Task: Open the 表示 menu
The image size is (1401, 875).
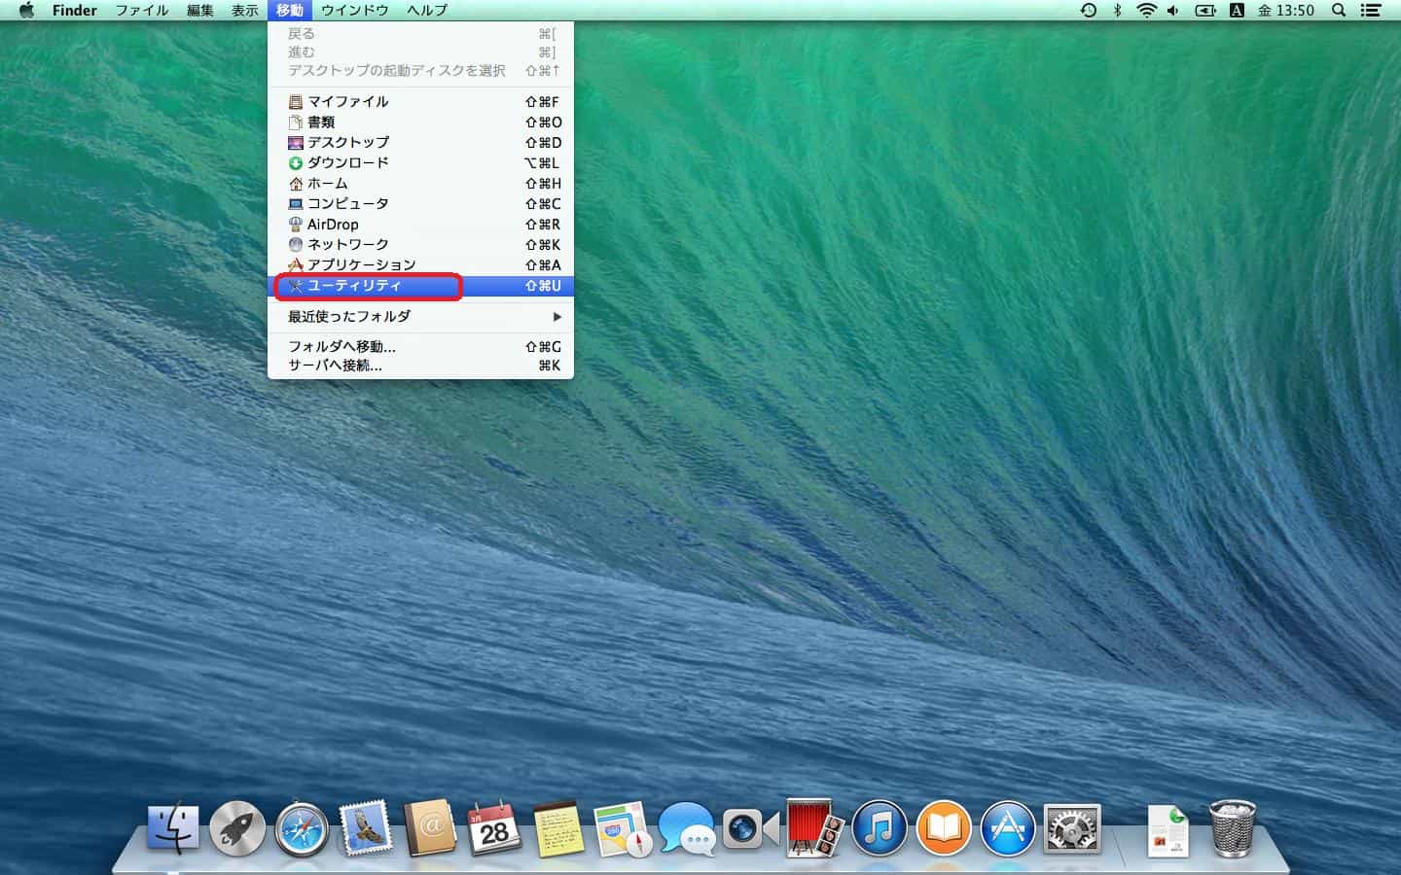Action: [245, 11]
